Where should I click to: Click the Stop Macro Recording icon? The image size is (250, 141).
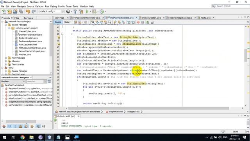tap(143, 22)
